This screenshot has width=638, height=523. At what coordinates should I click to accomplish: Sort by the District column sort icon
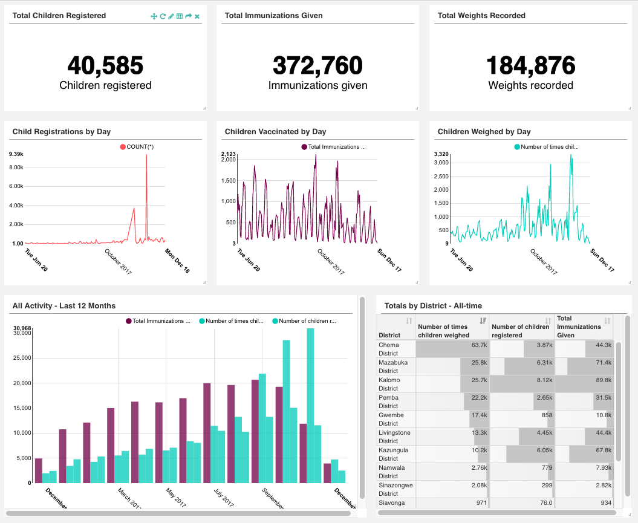coord(409,321)
